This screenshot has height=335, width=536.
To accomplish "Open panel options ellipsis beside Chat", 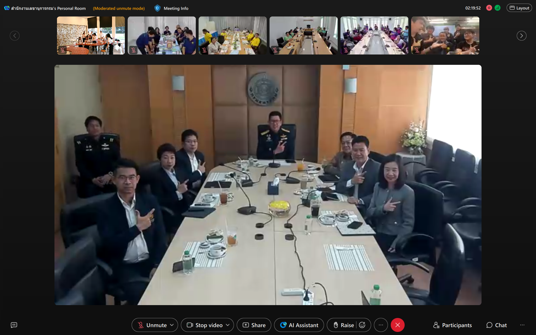I will pyautogui.click(x=522, y=325).
